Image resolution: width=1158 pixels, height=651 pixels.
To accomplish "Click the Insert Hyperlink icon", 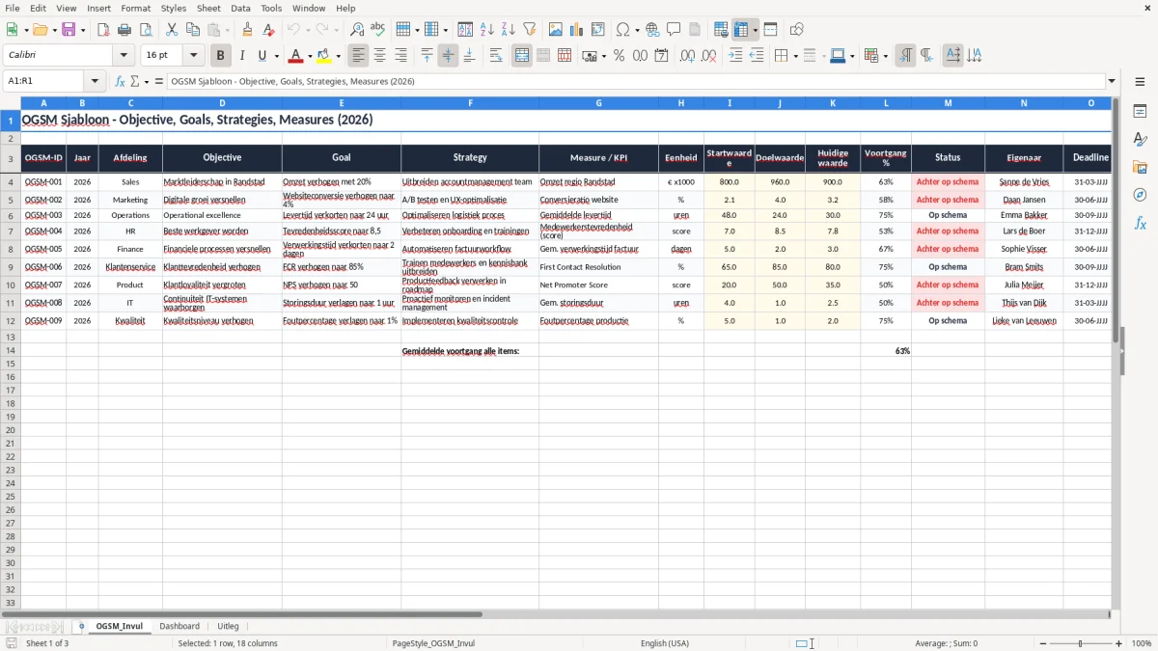I will [x=652, y=30].
